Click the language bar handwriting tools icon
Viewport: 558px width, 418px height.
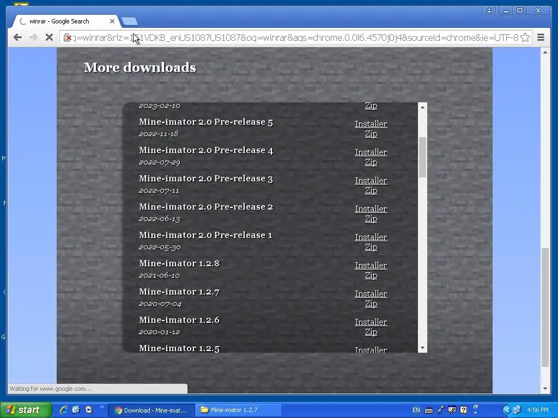coord(452,410)
